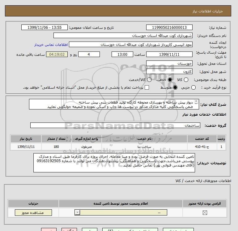Click the up arrow in شرح کلی نیاز box
This screenshot has height=231, width=238.
[196, 101]
